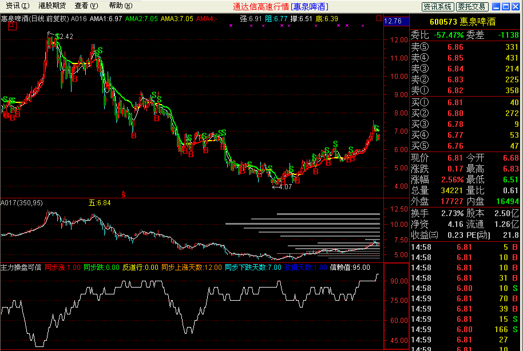
Task: Click the A016 indicator name
Action: (x=79, y=19)
